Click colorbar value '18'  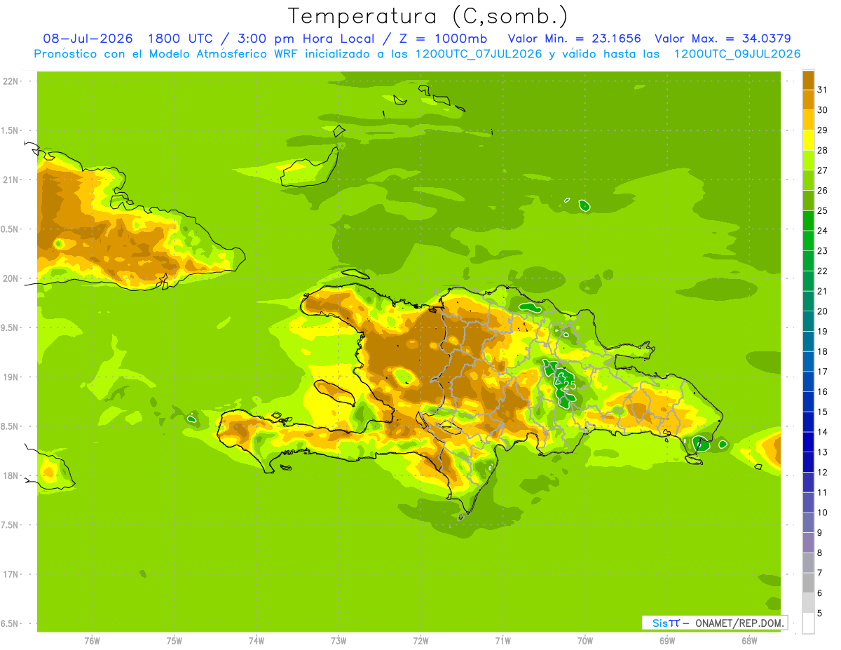tap(822, 351)
